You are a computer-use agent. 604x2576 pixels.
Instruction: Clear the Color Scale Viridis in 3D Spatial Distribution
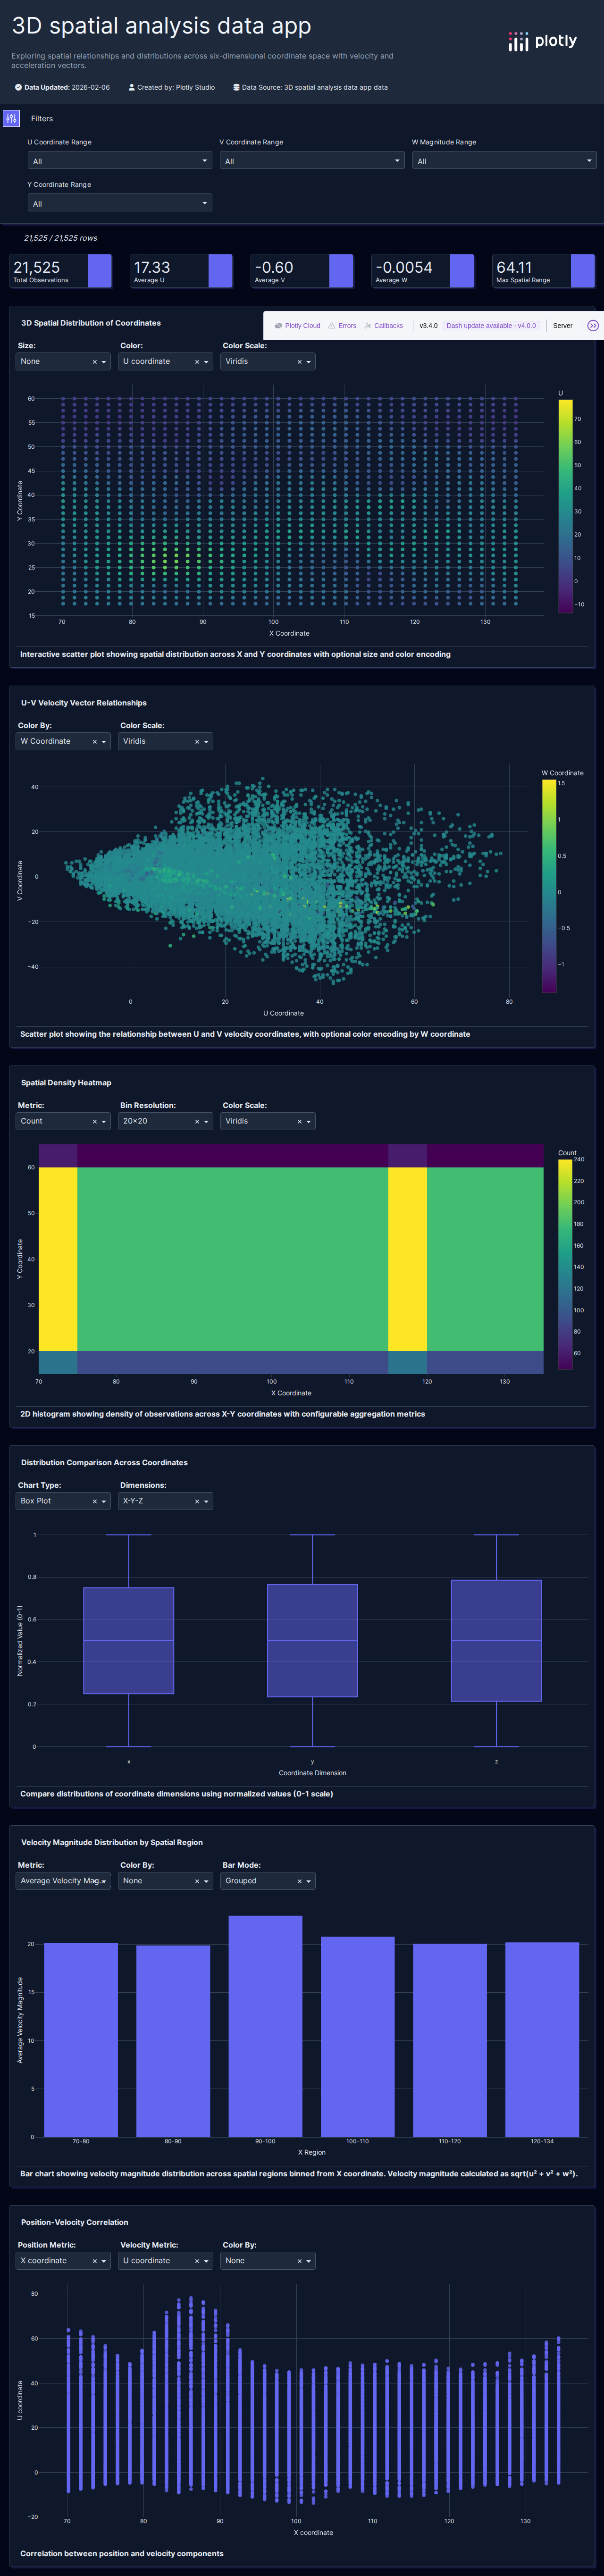pyautogui.click(x=299, y=362)
